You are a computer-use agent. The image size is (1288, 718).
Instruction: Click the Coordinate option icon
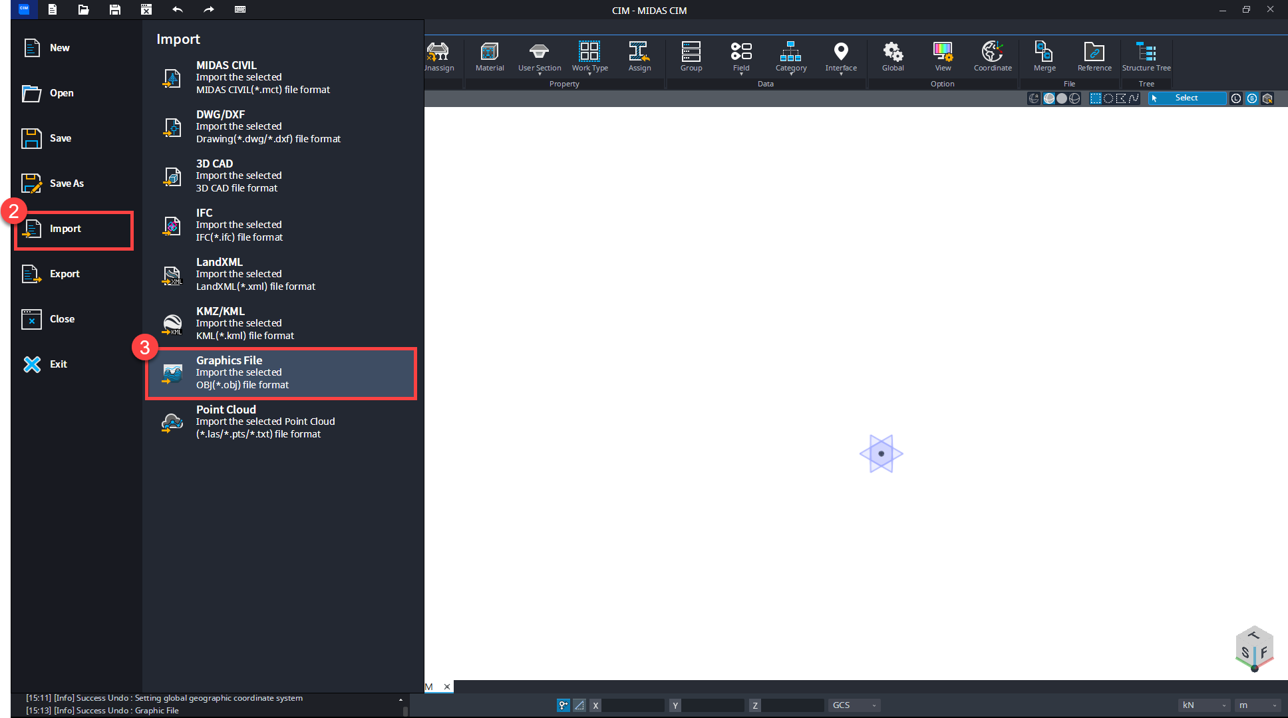[x=993, y=57]
